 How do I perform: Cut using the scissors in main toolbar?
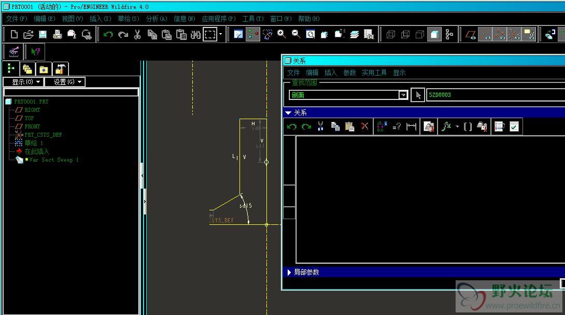point(137,35)
